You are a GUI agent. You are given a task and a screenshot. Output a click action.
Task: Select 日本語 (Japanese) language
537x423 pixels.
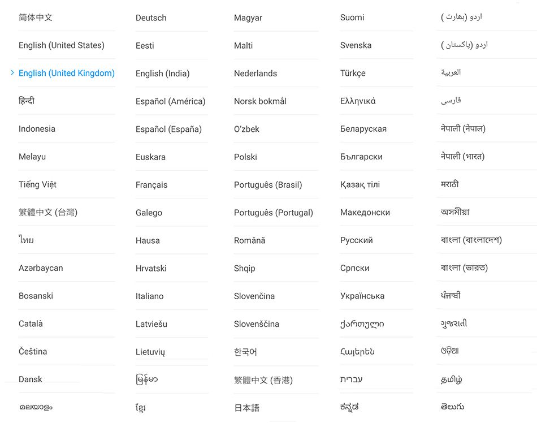(246, 407)
